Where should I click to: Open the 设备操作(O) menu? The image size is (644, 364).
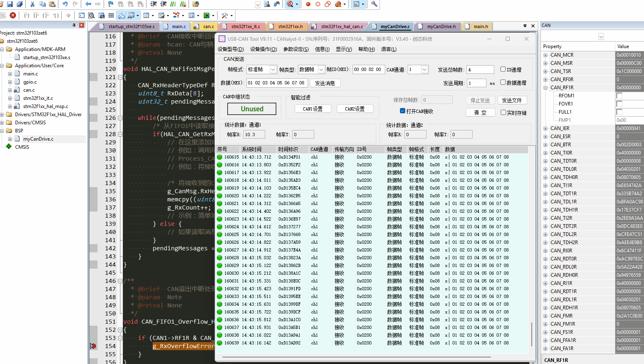263,49
